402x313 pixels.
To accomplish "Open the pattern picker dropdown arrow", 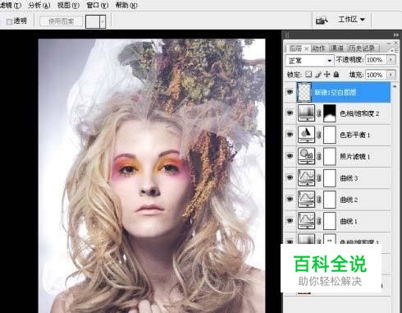I will (x=103, y=21).
